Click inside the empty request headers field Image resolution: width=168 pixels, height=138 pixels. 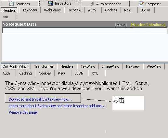click(85, 30)
